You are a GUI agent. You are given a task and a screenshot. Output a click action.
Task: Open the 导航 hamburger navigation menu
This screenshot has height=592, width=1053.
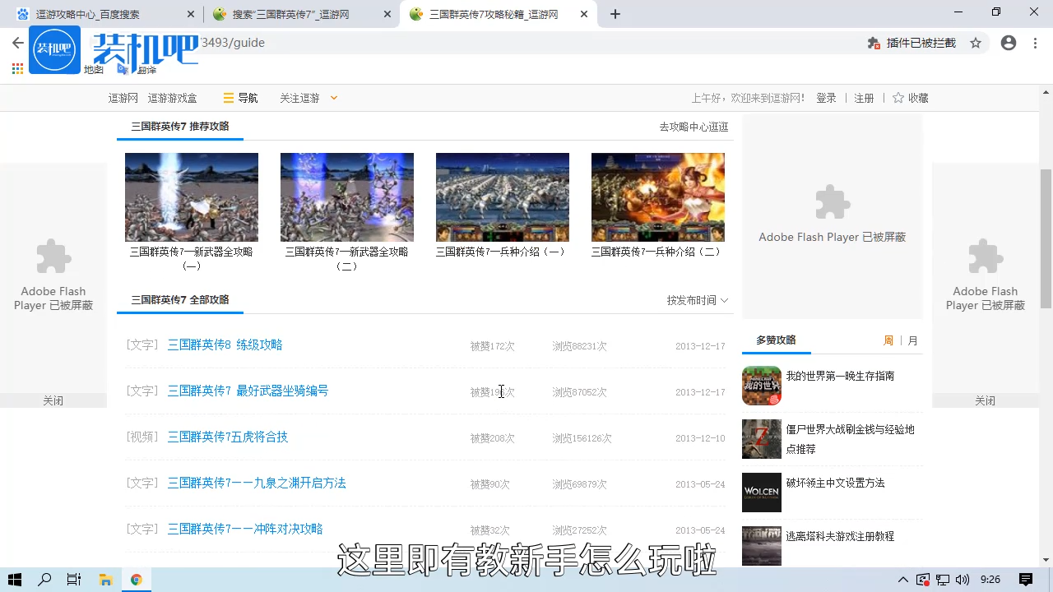pos(239,98)
